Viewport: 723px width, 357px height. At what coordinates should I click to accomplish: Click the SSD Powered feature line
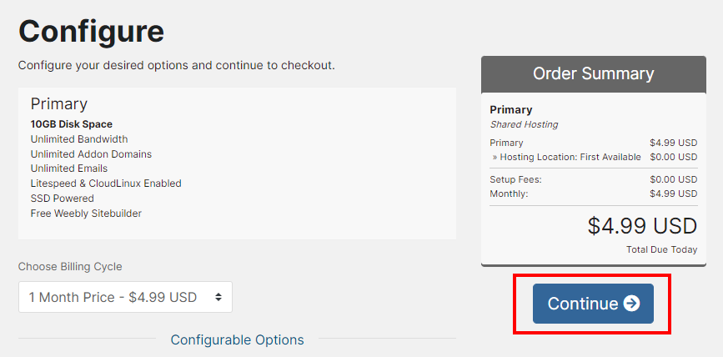coord(63,199)
